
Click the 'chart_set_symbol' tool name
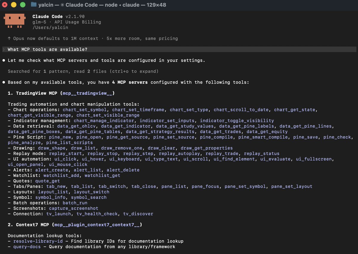(85, 110)
